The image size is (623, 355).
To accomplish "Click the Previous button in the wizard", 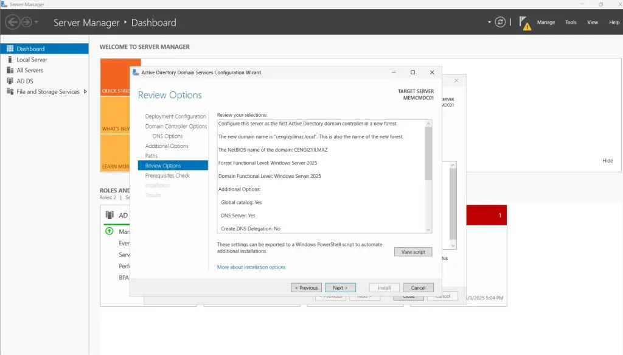I will tap(306, 288).
